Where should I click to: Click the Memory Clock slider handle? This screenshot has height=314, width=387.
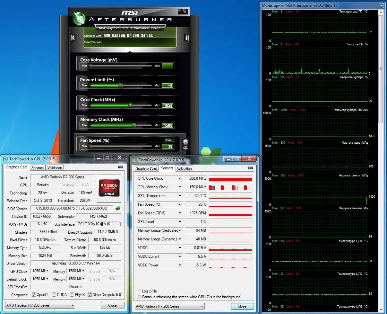click(x=134, y=125)
